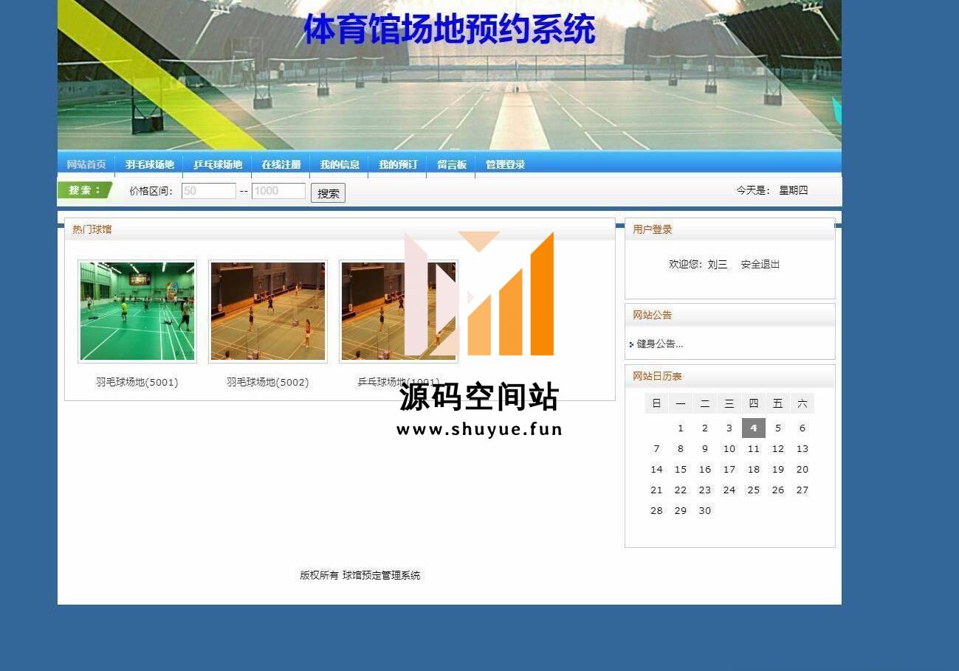Click the 体育馆场地预约系统 banner title
This screenshot has width=959, height=671.
pos(450,29)
